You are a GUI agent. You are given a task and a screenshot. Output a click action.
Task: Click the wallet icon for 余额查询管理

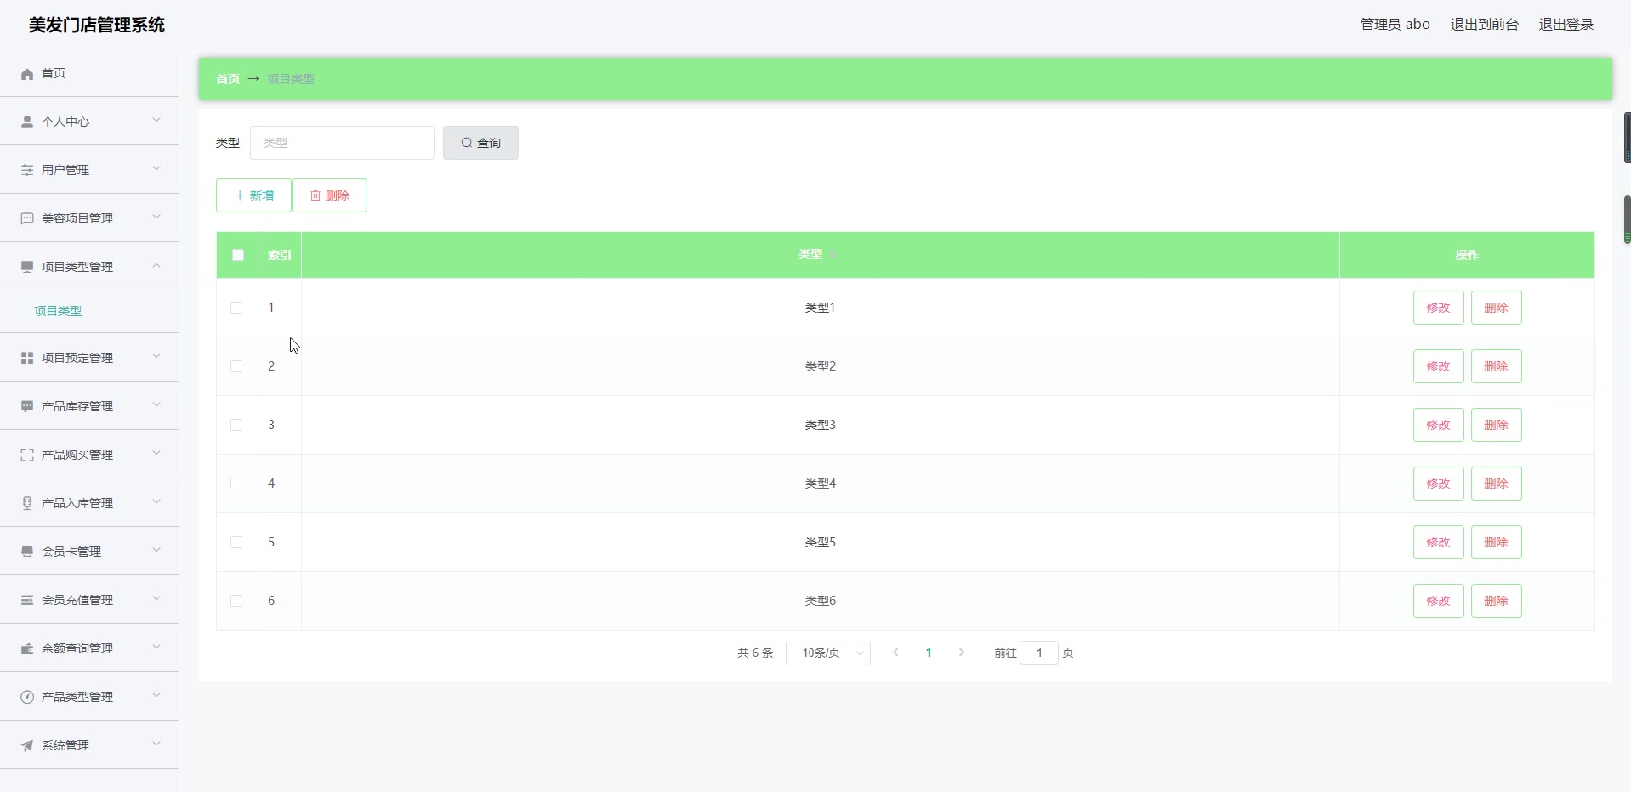pos(27,648)
